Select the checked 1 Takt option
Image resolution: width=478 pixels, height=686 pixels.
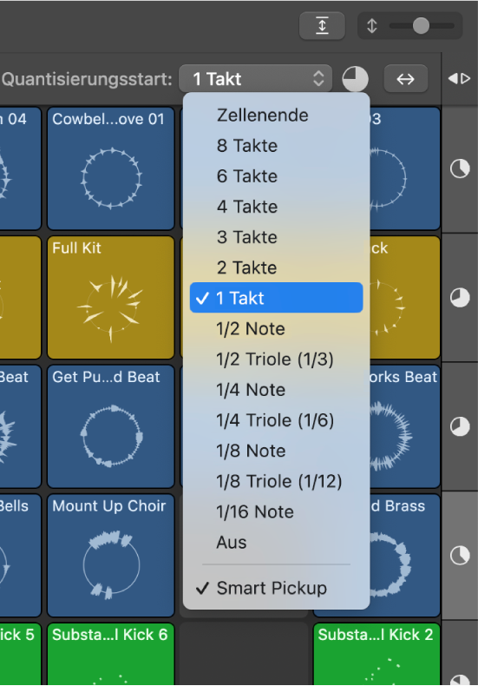(x=276, y=298)
